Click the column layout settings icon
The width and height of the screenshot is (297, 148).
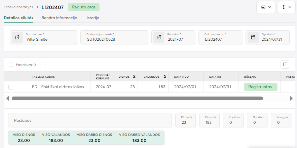point(285,65)
